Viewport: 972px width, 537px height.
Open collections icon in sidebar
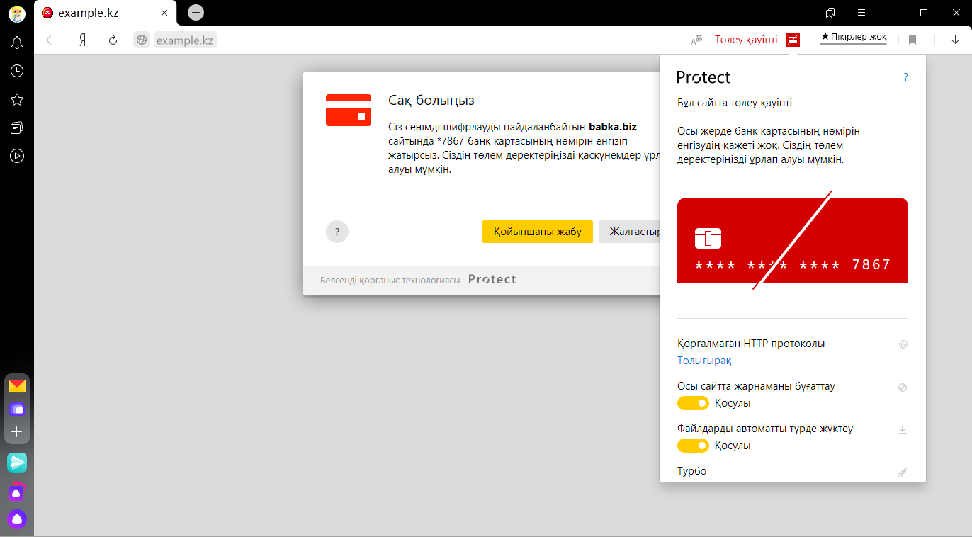17,128
